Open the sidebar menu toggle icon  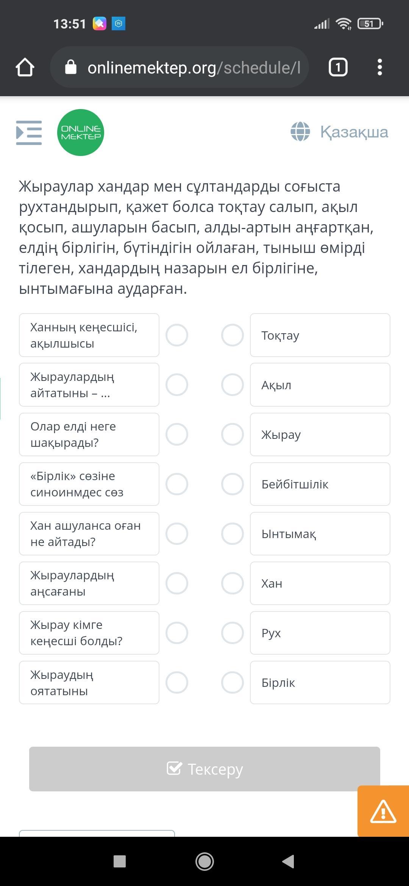(x=29, y=133)
